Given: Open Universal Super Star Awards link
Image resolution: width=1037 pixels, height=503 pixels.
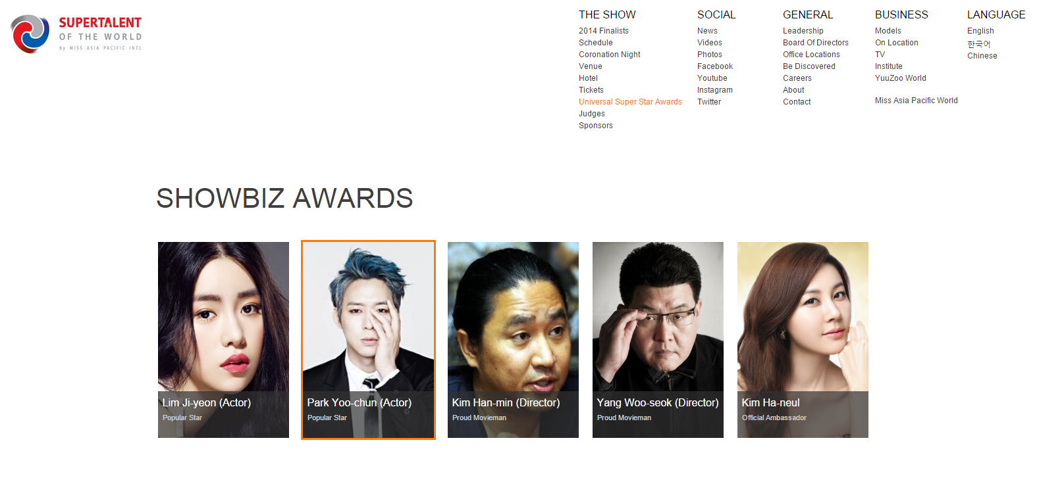Looking at the screenshot, I should (630, 102).
